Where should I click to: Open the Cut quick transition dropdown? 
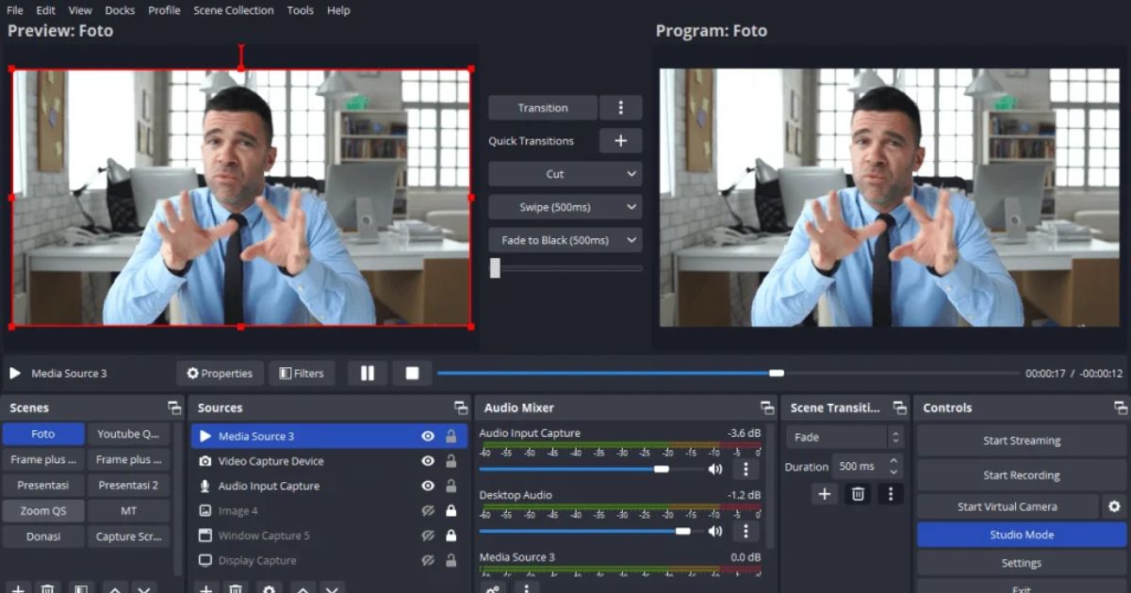[x=565, y=174]
